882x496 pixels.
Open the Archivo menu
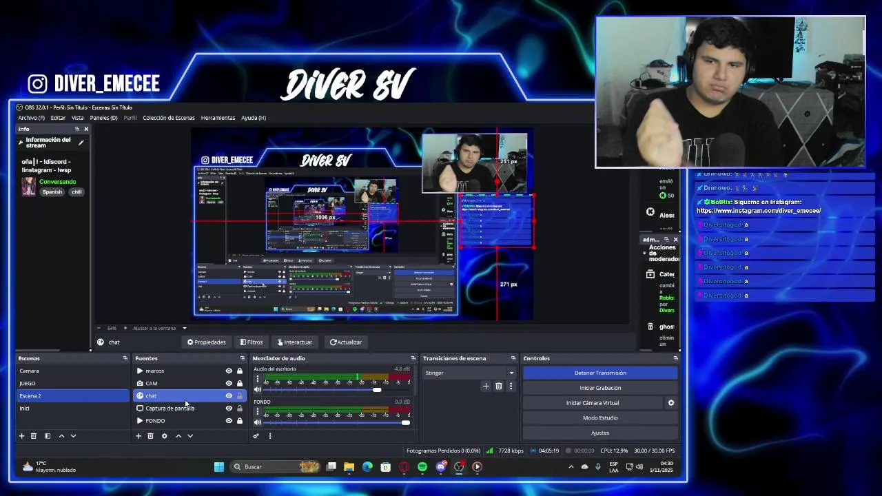(x=32, y=118)
